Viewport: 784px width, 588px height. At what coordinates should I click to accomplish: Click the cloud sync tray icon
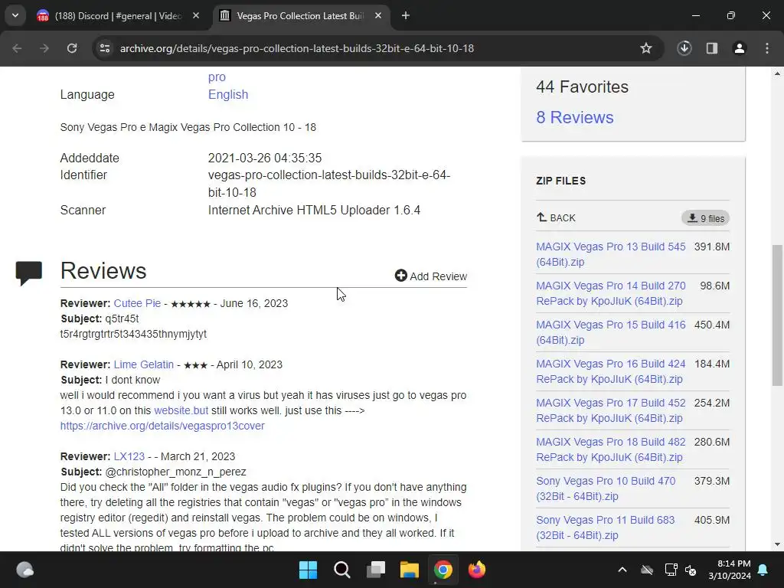point(647,570)
